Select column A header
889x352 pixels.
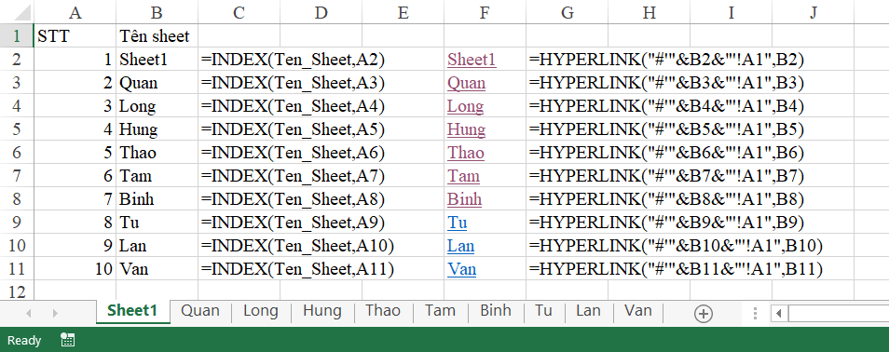click(75, 12)
